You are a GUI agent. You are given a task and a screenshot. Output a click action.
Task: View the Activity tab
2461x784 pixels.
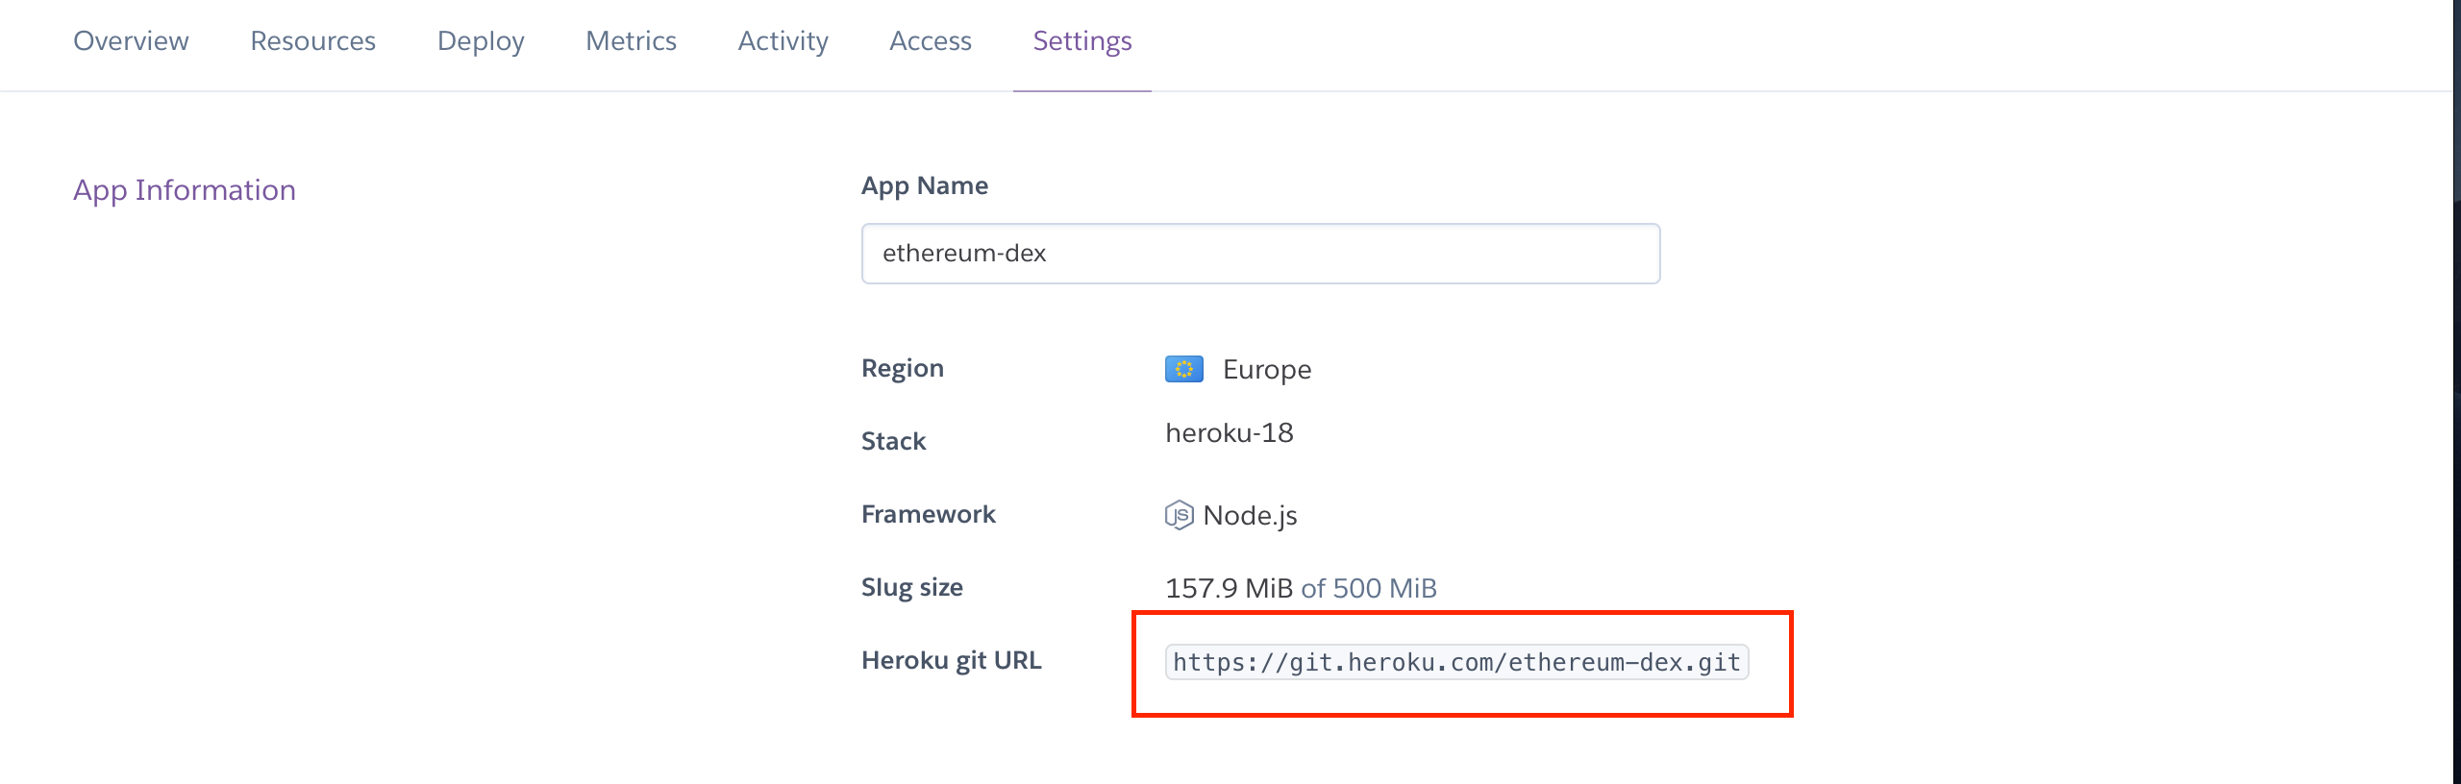(x=783, y=41)
